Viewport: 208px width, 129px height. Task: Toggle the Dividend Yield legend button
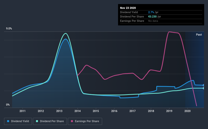coord(18,121)
